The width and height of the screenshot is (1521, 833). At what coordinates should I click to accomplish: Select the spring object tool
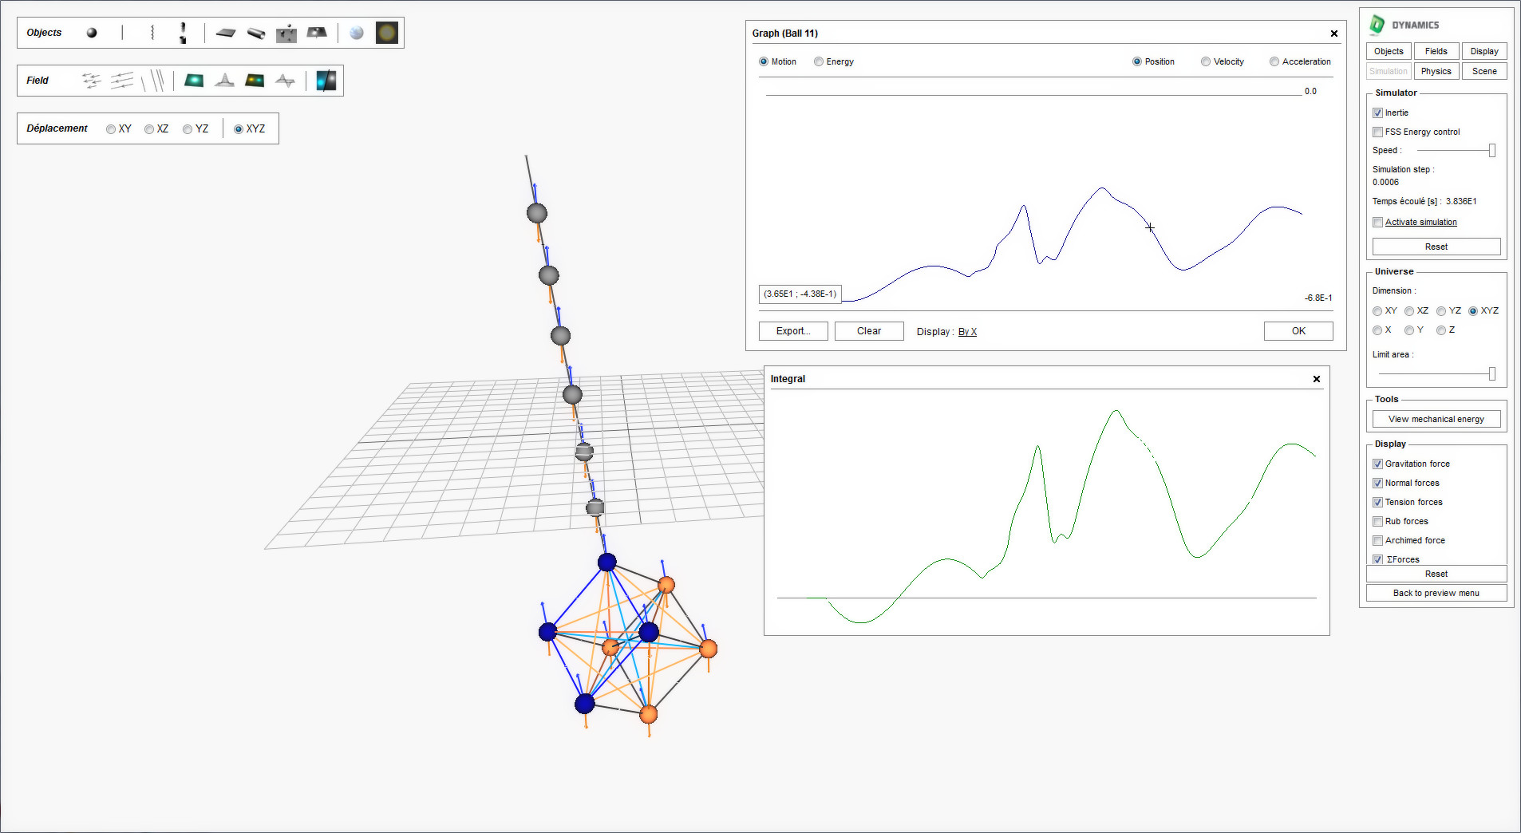[x=152, y=33]
